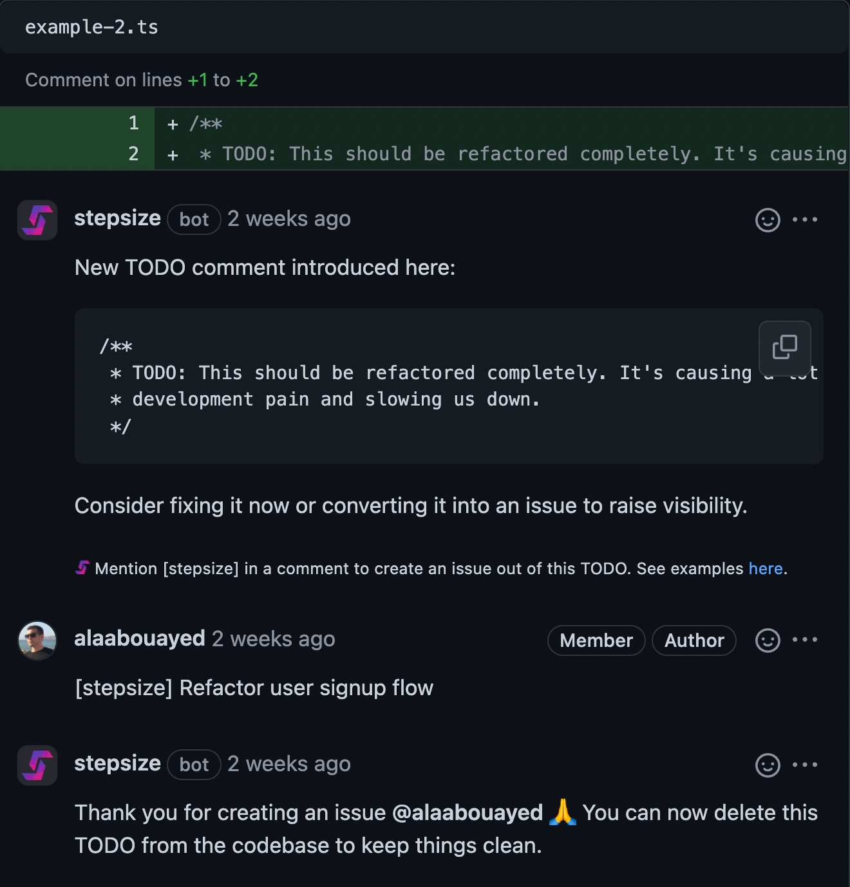Viewport: 850px width, 887px height.
Task: Open alaabouayed's profile picture
Action: [x=37, y=640]
